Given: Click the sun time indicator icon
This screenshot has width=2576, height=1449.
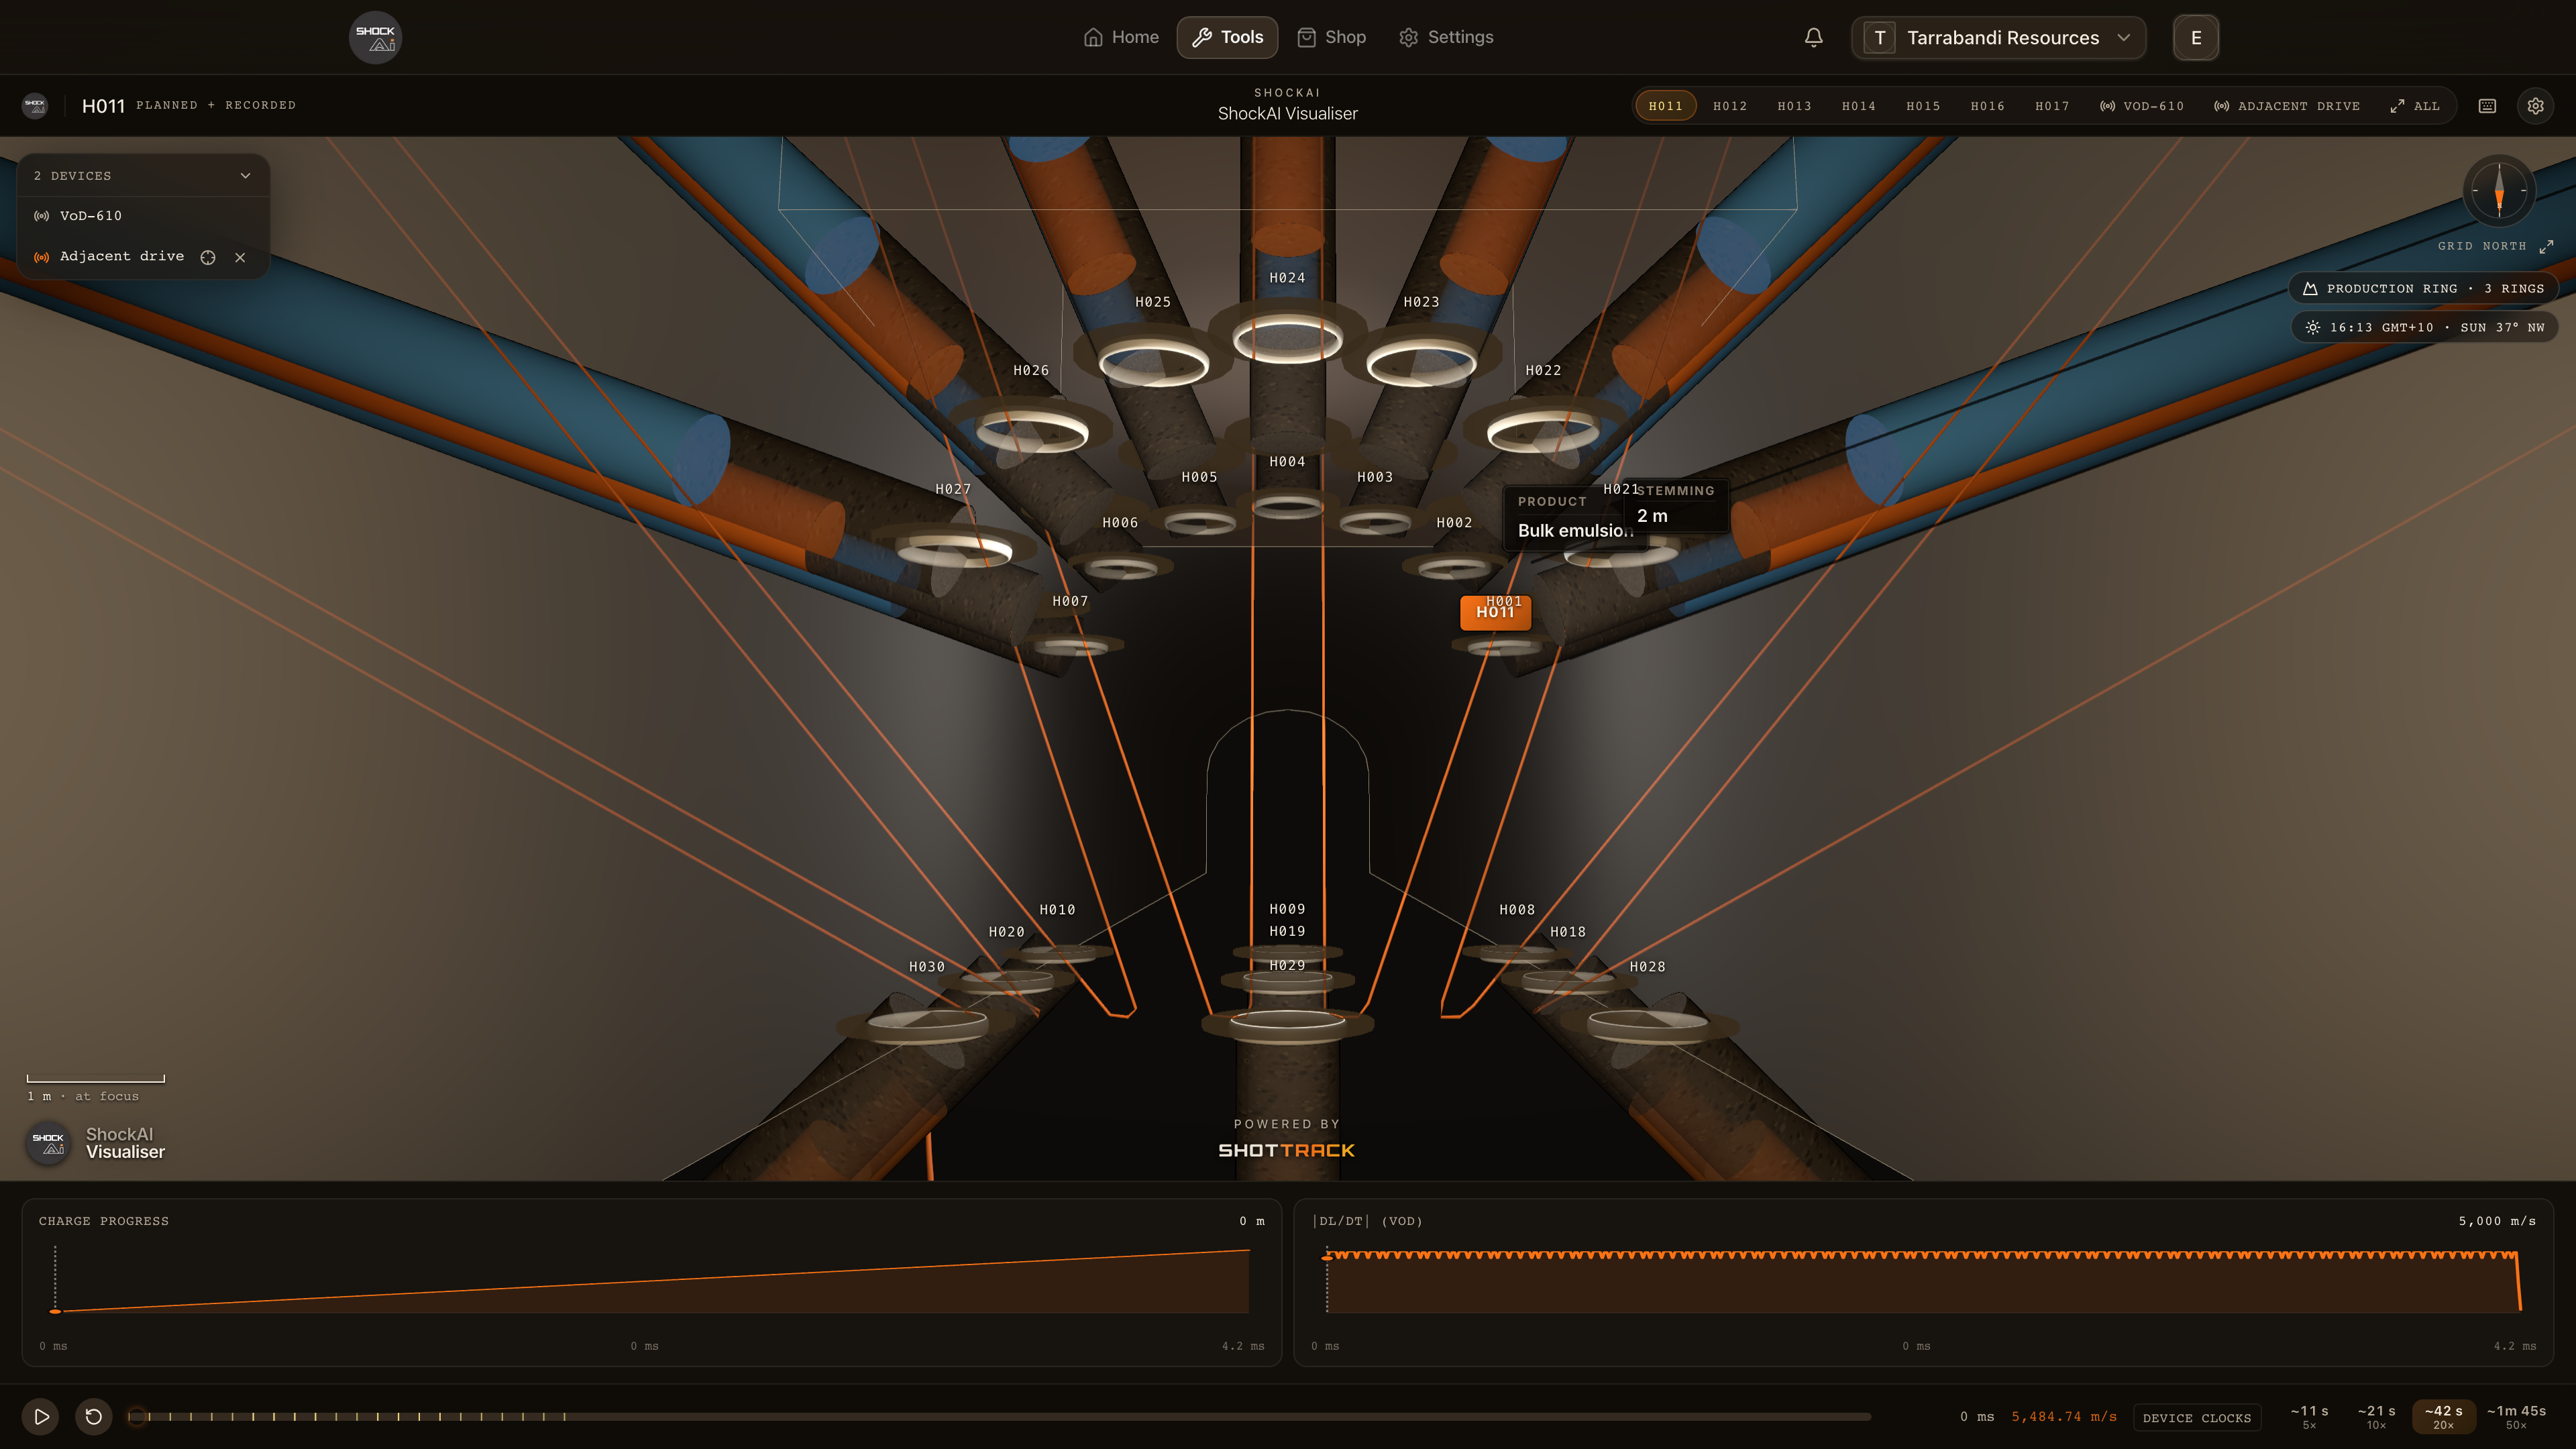Looking at the screenshot, I should (2312, 327).
